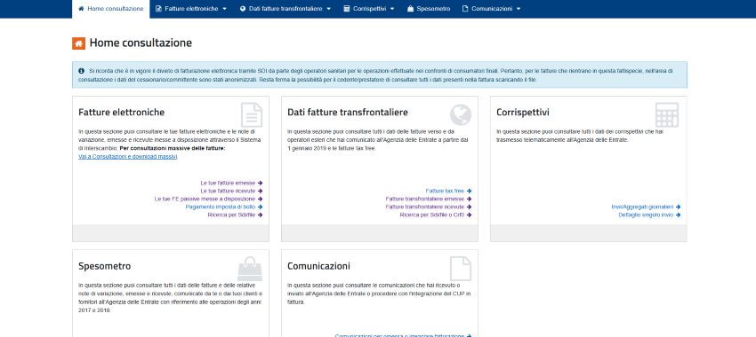
Task: Click the Ricerca per Sdi/file o Crf0 link
Action: 436,215
